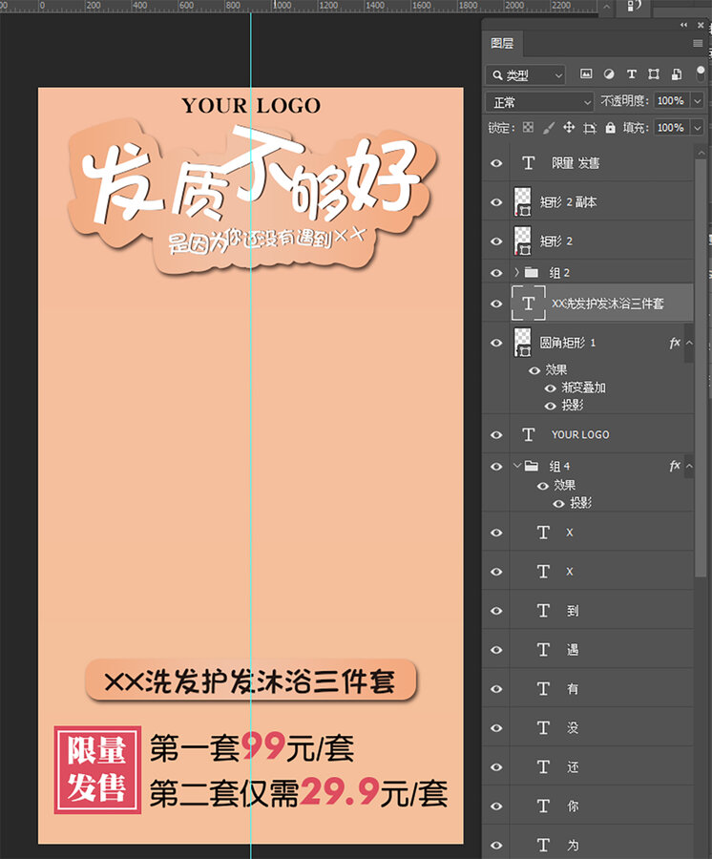Hide the YOUR LOGO layer
Image resolution: width=712 pixels, height=859 pixels.
click(x=496, y=435)
